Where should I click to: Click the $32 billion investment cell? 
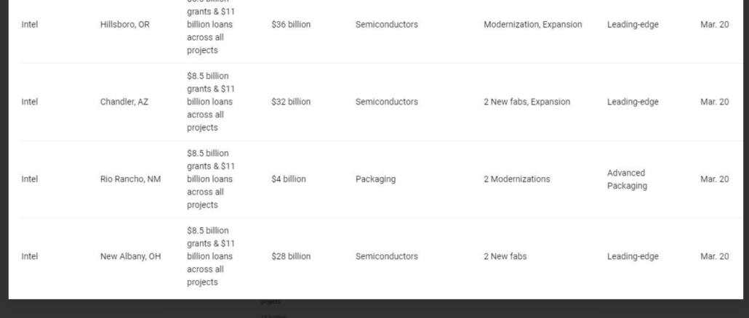pos(291,102)
